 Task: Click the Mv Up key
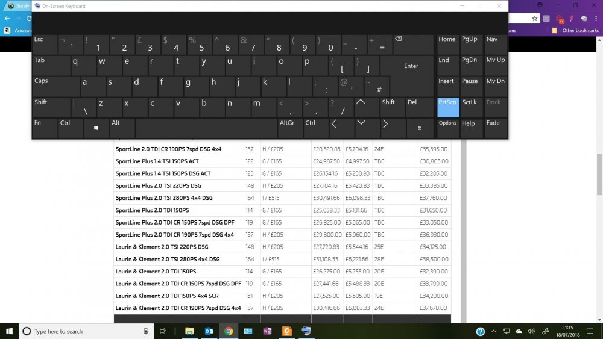pyautogui.click(x=496, y=66)
